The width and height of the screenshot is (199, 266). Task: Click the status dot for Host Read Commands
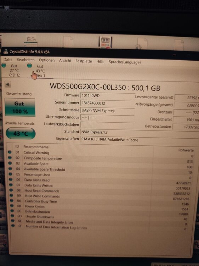coord(11,190)
